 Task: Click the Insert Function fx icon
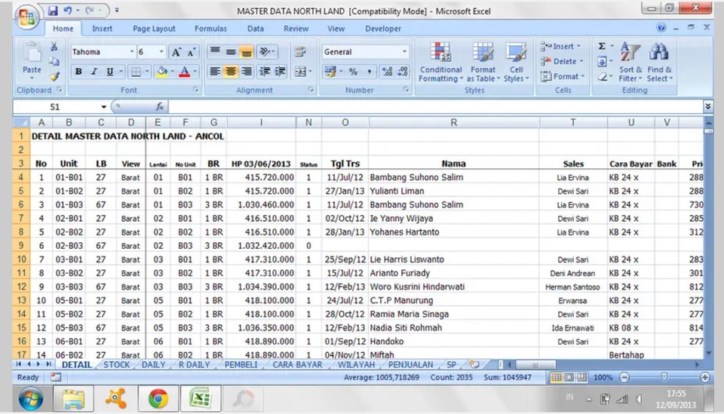160,107
